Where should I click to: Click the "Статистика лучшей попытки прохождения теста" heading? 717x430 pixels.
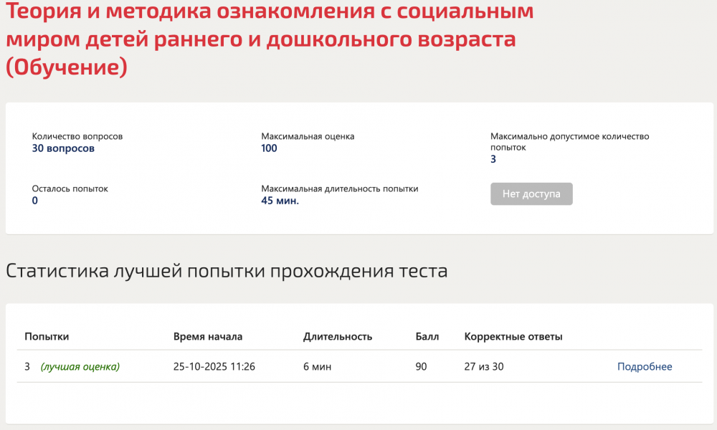click(x=227, y=272)
